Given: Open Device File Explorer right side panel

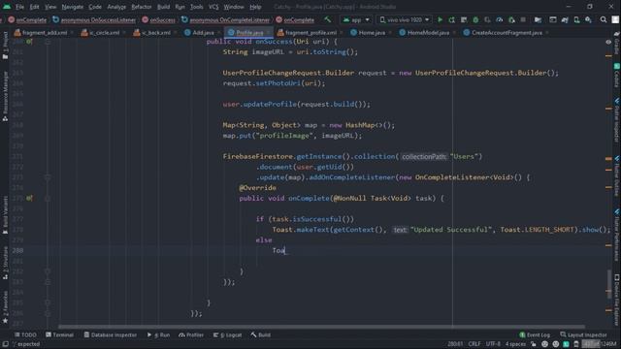Looking at the screenshot, I should pos(617,301).
